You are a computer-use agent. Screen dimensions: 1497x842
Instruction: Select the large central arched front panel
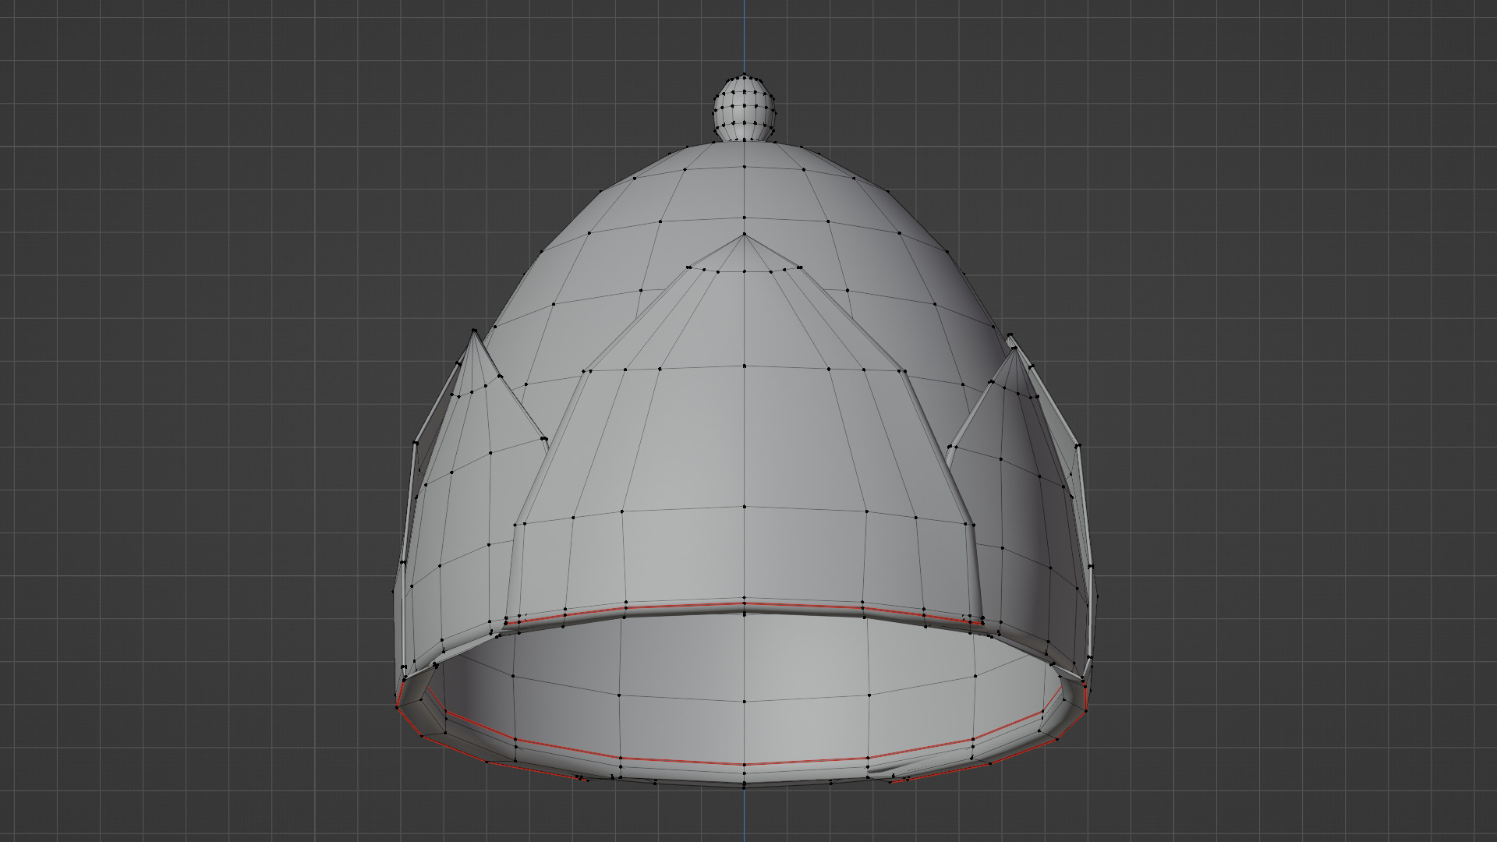pyautogui.click(x=745, y=437)
